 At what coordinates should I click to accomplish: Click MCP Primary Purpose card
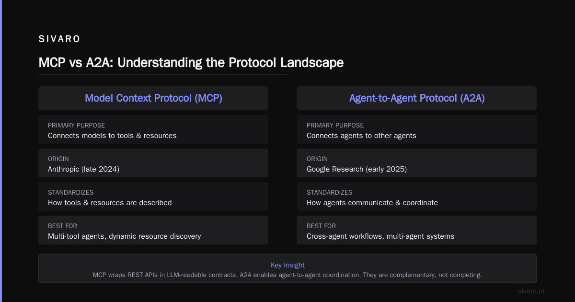[153, 129]
